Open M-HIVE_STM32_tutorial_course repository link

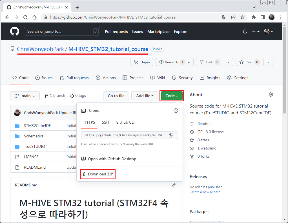108,49
